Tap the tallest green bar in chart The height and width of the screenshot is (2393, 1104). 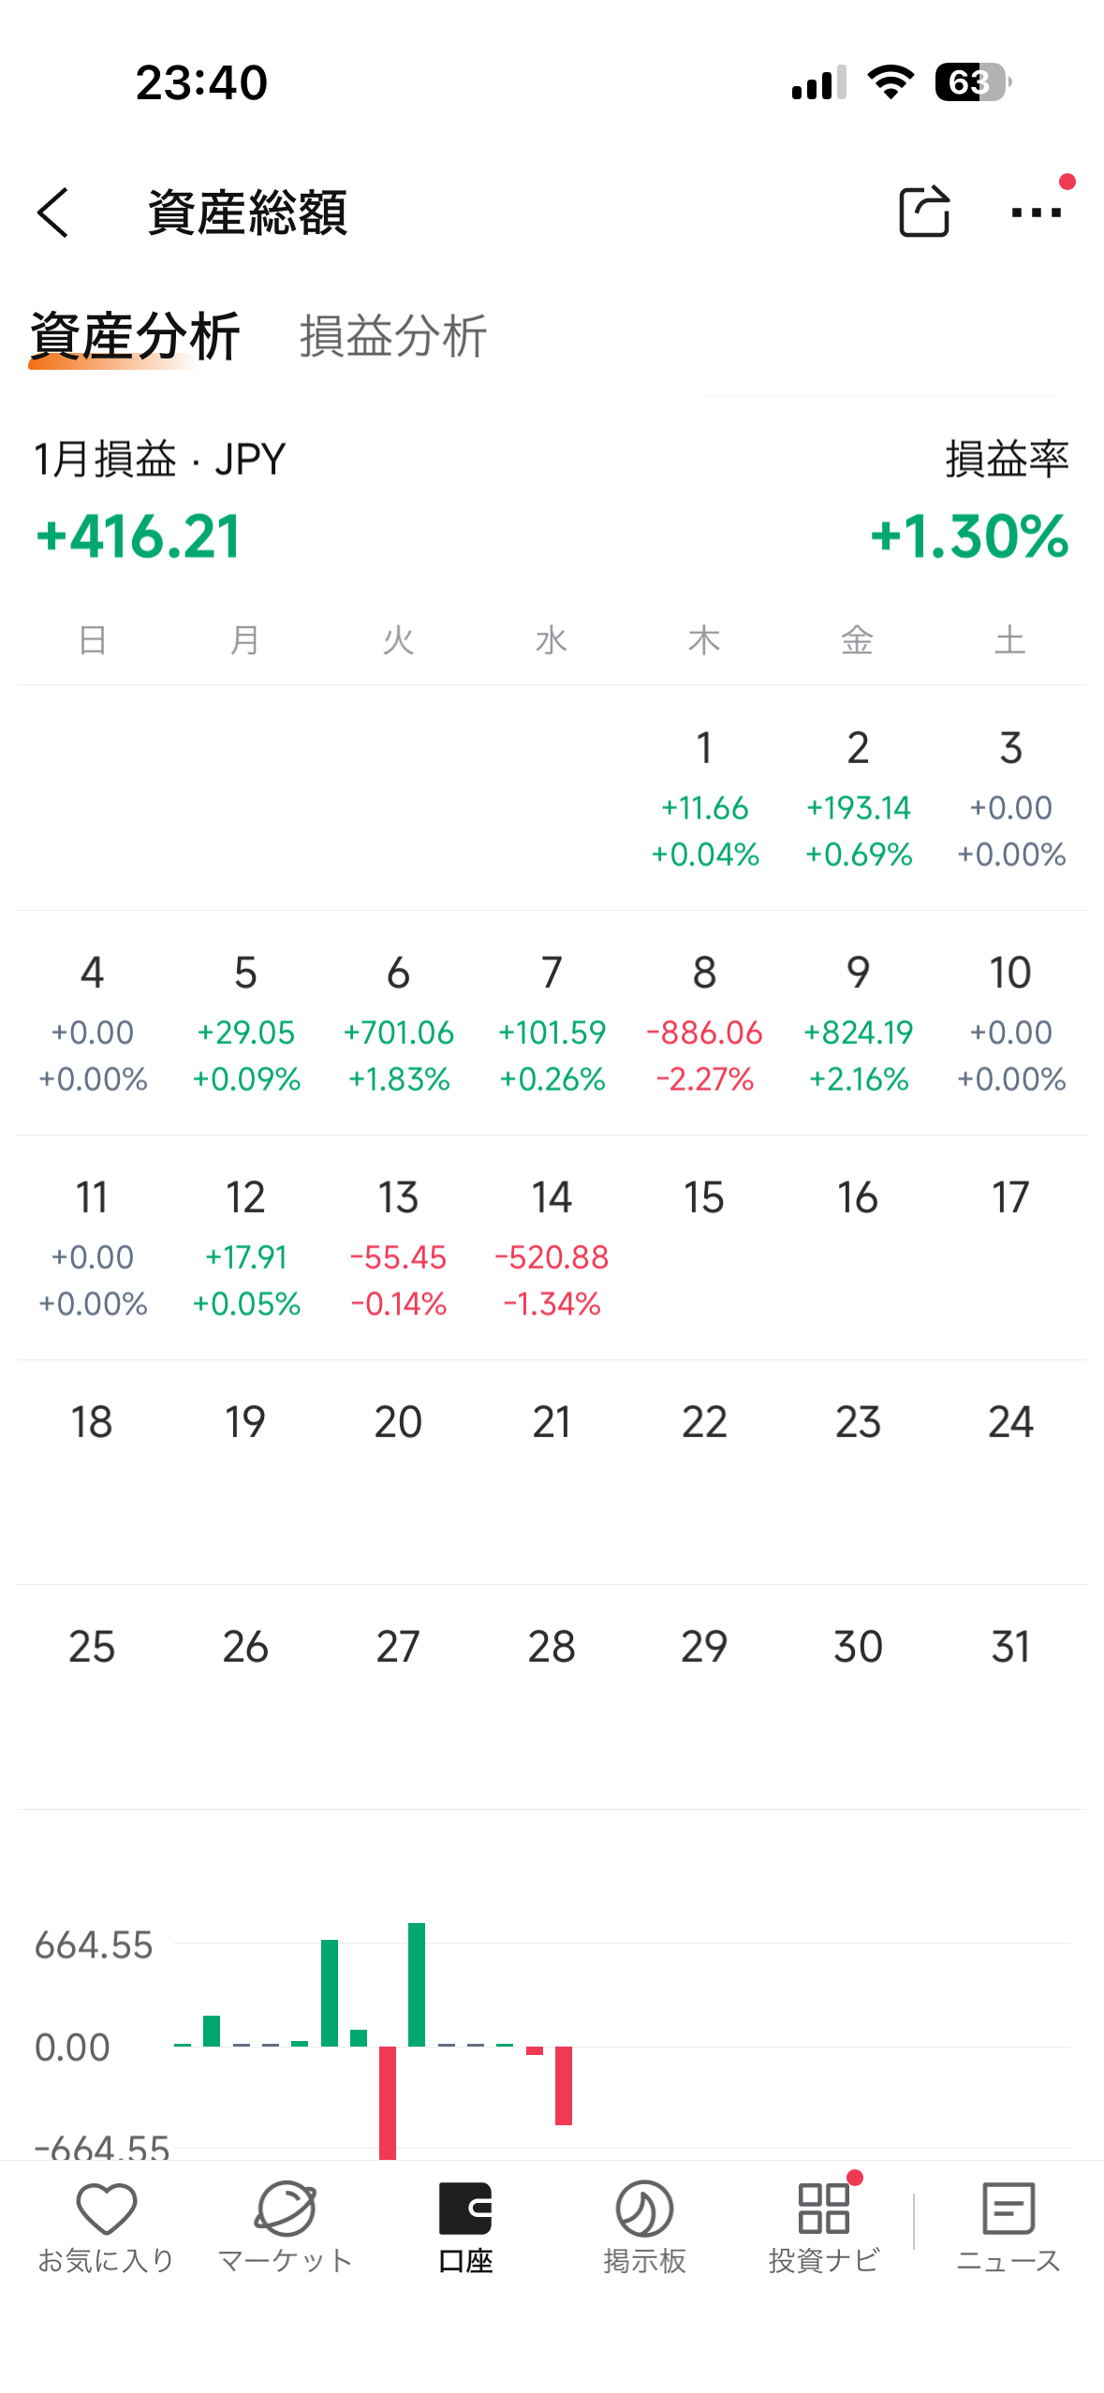pyautogui.click(x=417, y=1985)
